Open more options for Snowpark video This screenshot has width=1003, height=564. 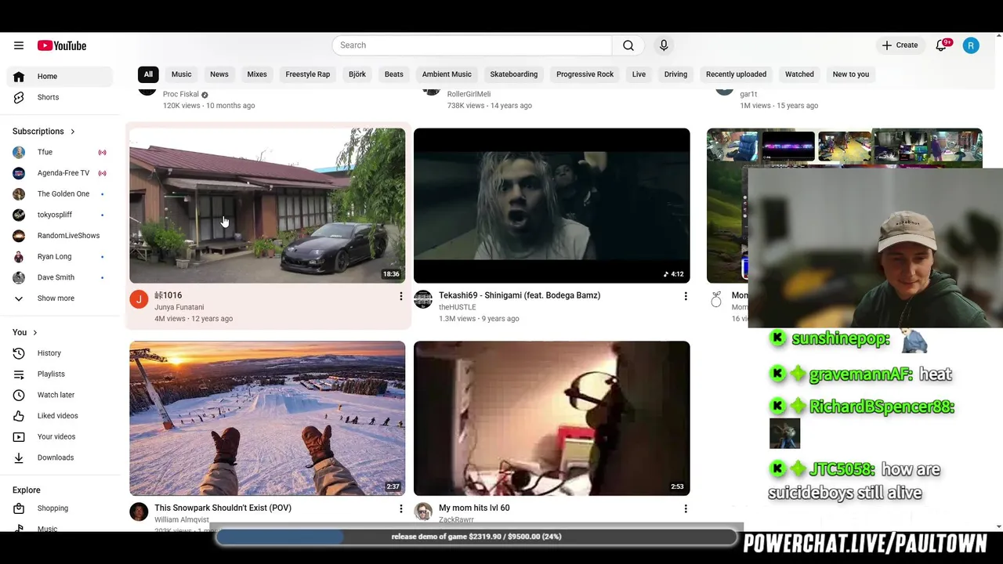tap(400, 509)
